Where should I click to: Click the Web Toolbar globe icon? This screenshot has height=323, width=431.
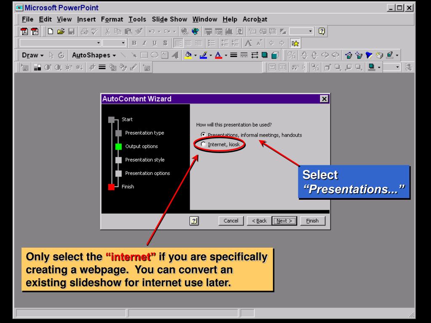[195, 31]
